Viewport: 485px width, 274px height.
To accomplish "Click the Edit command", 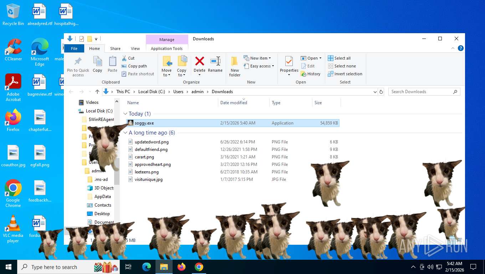I will (308, 66).
